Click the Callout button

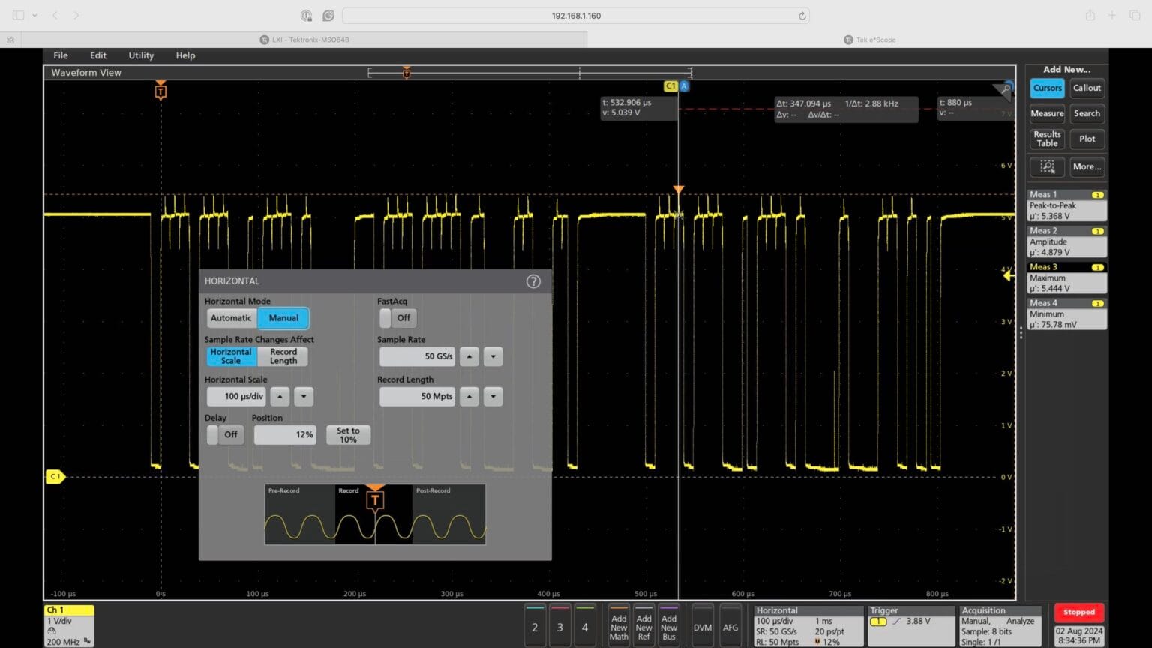1087,88
